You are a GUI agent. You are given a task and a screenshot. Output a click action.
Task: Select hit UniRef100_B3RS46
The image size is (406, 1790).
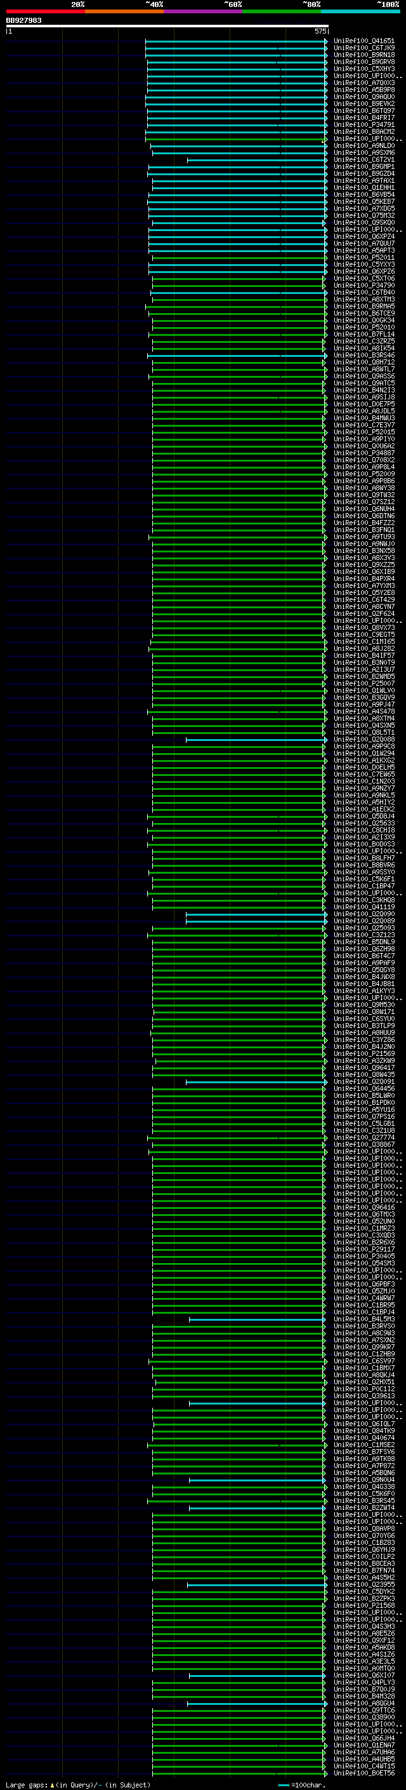coord(363,355)
